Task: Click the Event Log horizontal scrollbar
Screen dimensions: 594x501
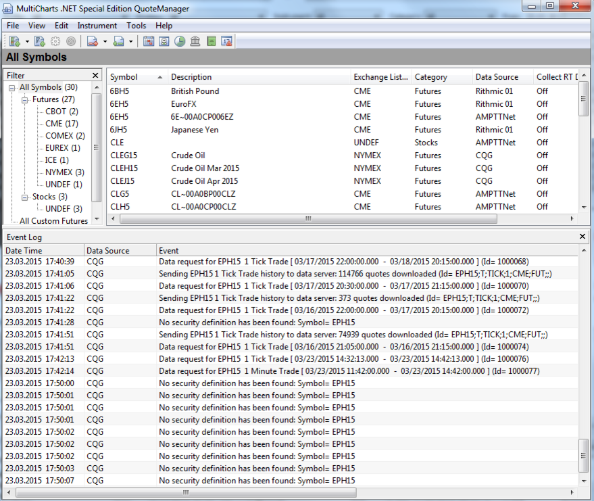Action: [186, 493]
